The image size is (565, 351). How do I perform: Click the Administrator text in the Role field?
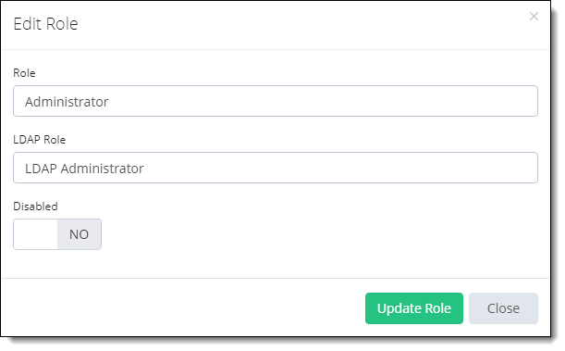point(67,102)
